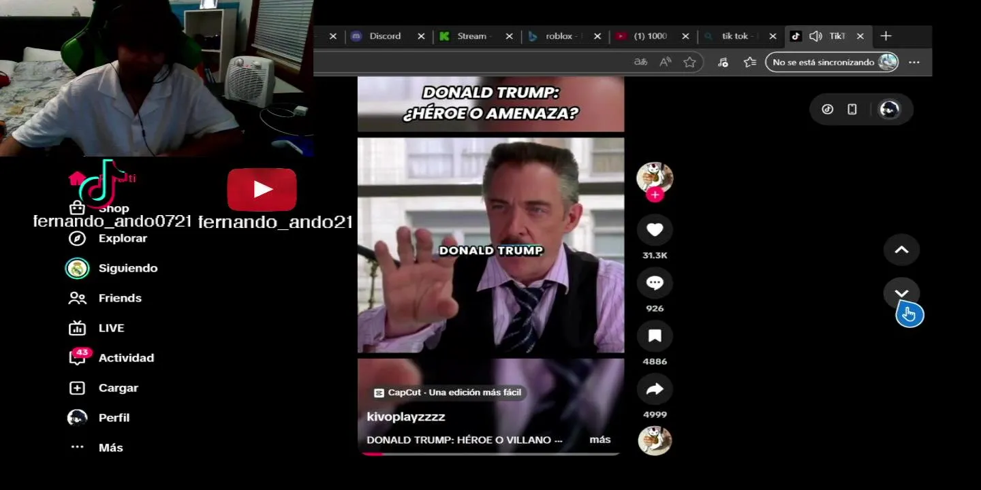Click the playing Donald Trump video
The image size is (981, 490).
tap(490, 245)
